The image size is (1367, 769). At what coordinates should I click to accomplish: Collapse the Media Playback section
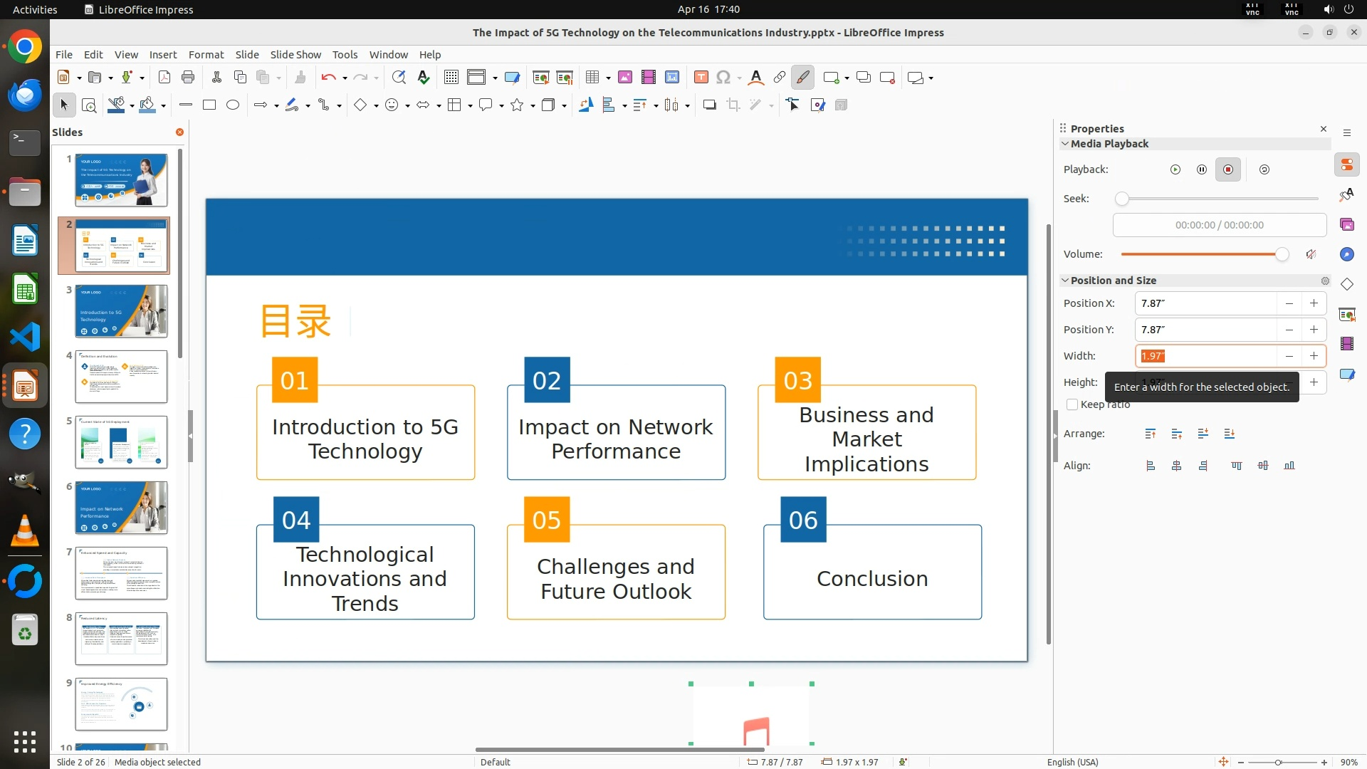[1065, 144]
